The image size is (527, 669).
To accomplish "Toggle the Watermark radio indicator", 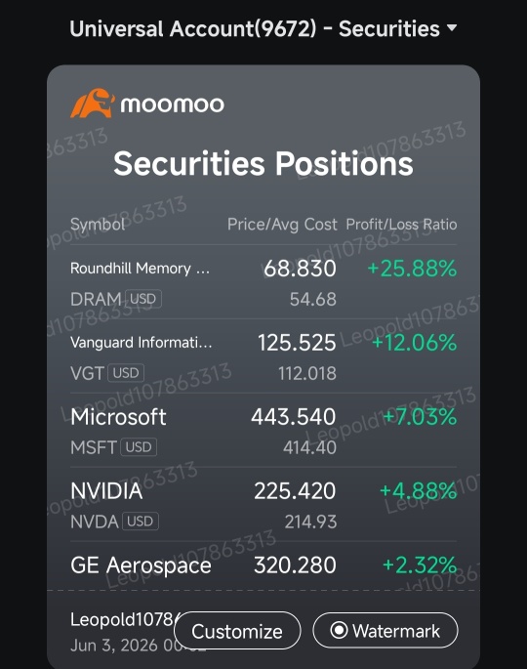I will pyautogui.click(x=339, y=630).
